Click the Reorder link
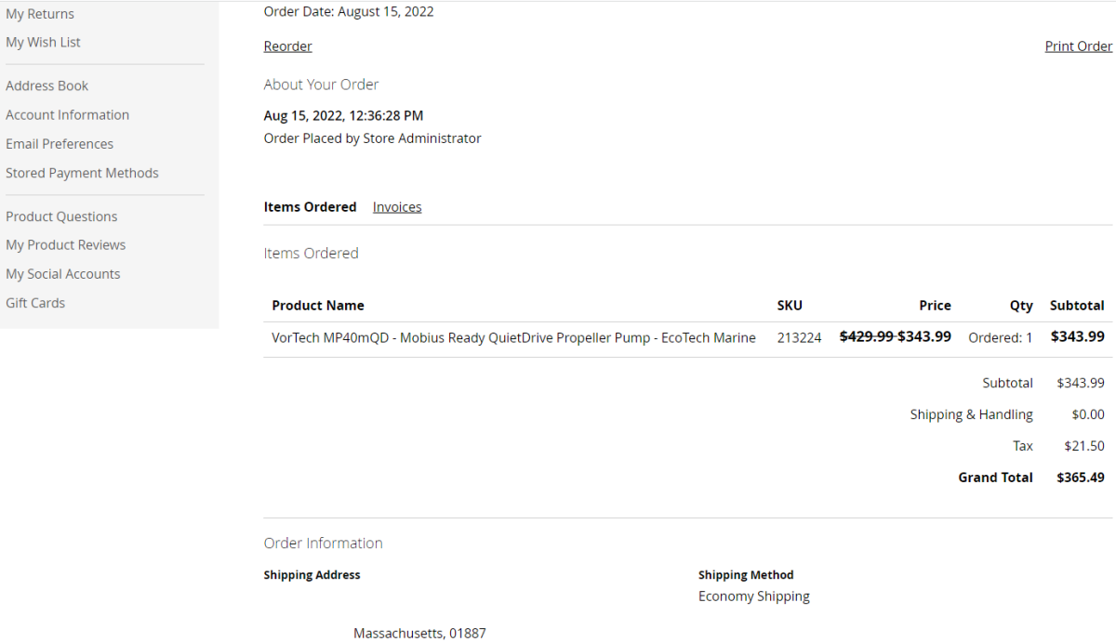Screen dimensions: 1116x642 click(287, 46)
